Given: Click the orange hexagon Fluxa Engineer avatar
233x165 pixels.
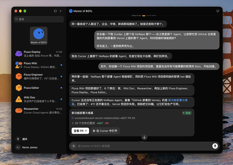Looking at the screenshot, I should tap(19, 76).
